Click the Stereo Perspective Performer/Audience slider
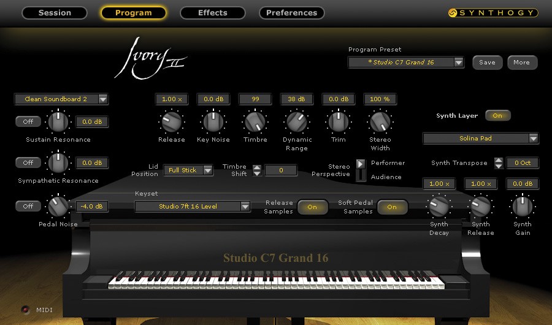 (x=361, y=170)
